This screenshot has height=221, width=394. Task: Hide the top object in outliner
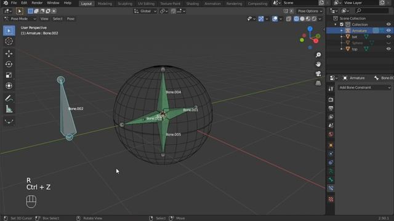point(388,49)
